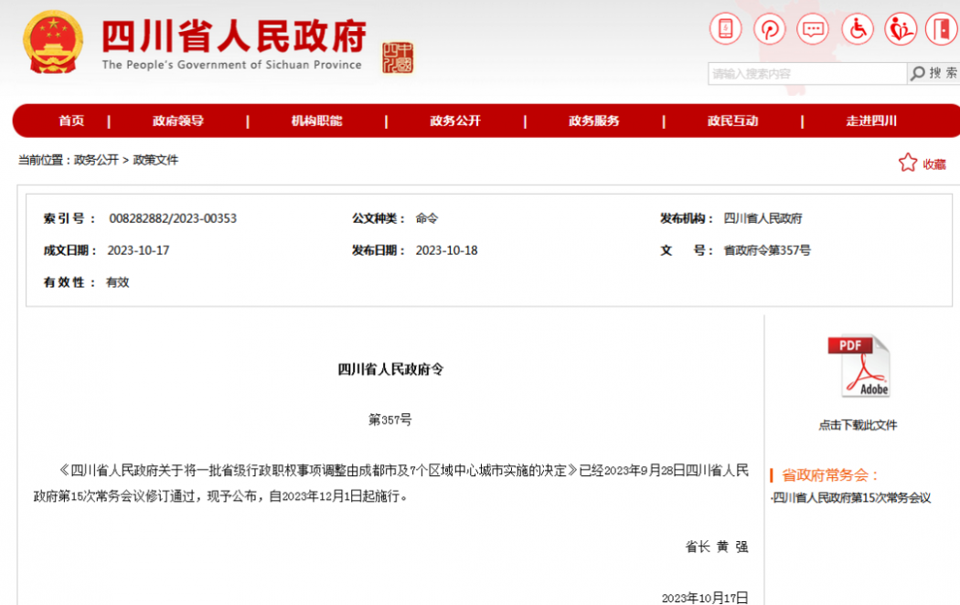Screen dimensions: 960x605
Task: Click the Sichuan government national emblem logo
Action: click(53, 43)
